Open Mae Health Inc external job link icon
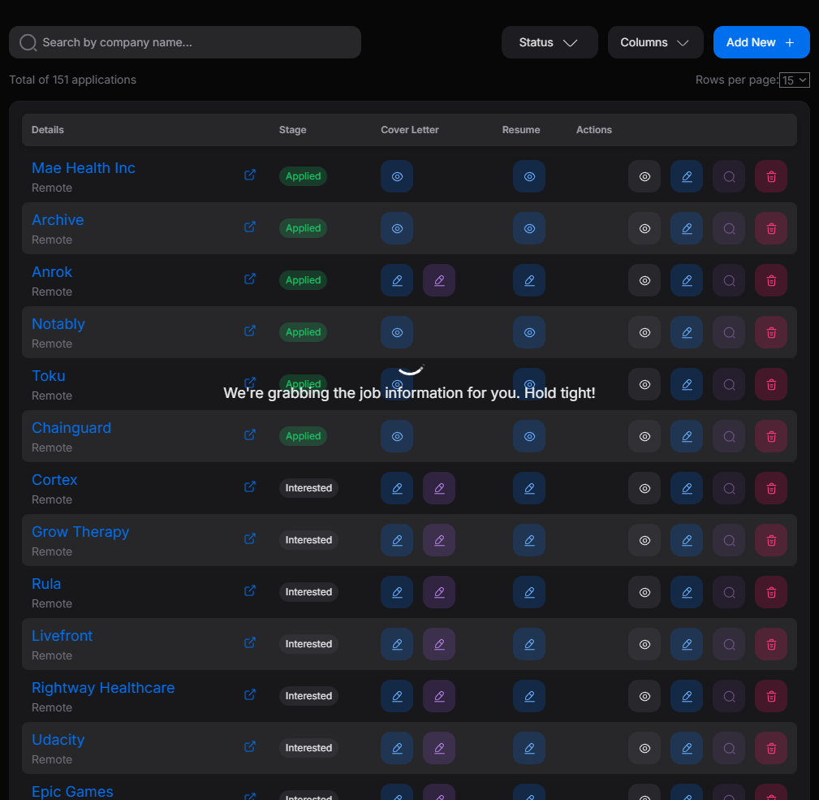The height and width of the screenshot is (800, 819). [250, 175]
